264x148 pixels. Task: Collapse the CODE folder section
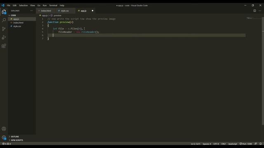pos(22,15)
